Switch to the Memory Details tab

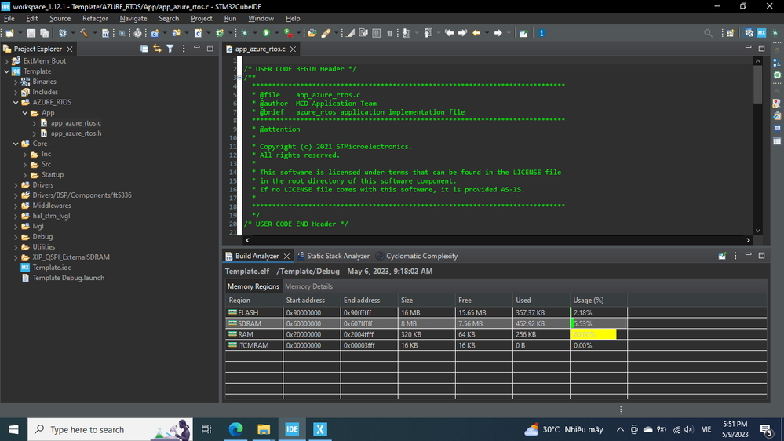point(308,286)
